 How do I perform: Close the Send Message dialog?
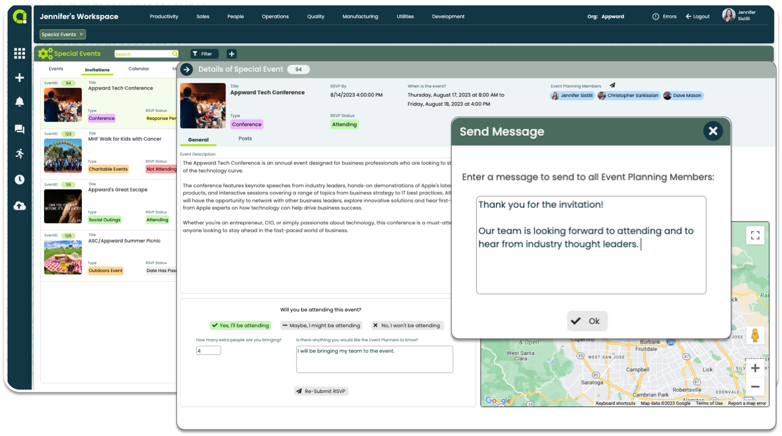(x=713, y=131)
